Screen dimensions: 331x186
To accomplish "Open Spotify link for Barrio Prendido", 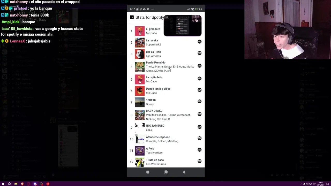I will [199, 66].
